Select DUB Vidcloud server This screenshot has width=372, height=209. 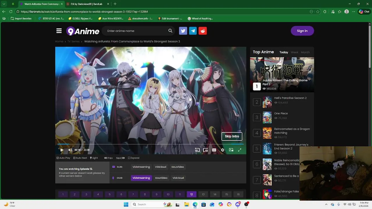178,178
